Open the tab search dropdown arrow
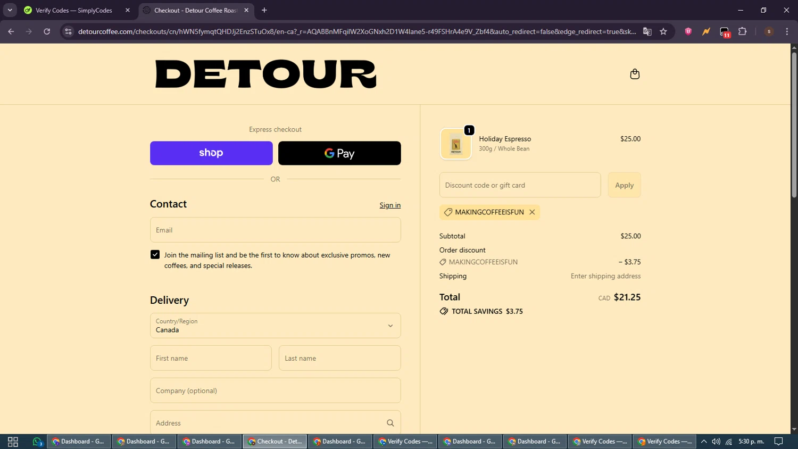The height and width of the screenshot is (449, 798). tap(10, 10)
